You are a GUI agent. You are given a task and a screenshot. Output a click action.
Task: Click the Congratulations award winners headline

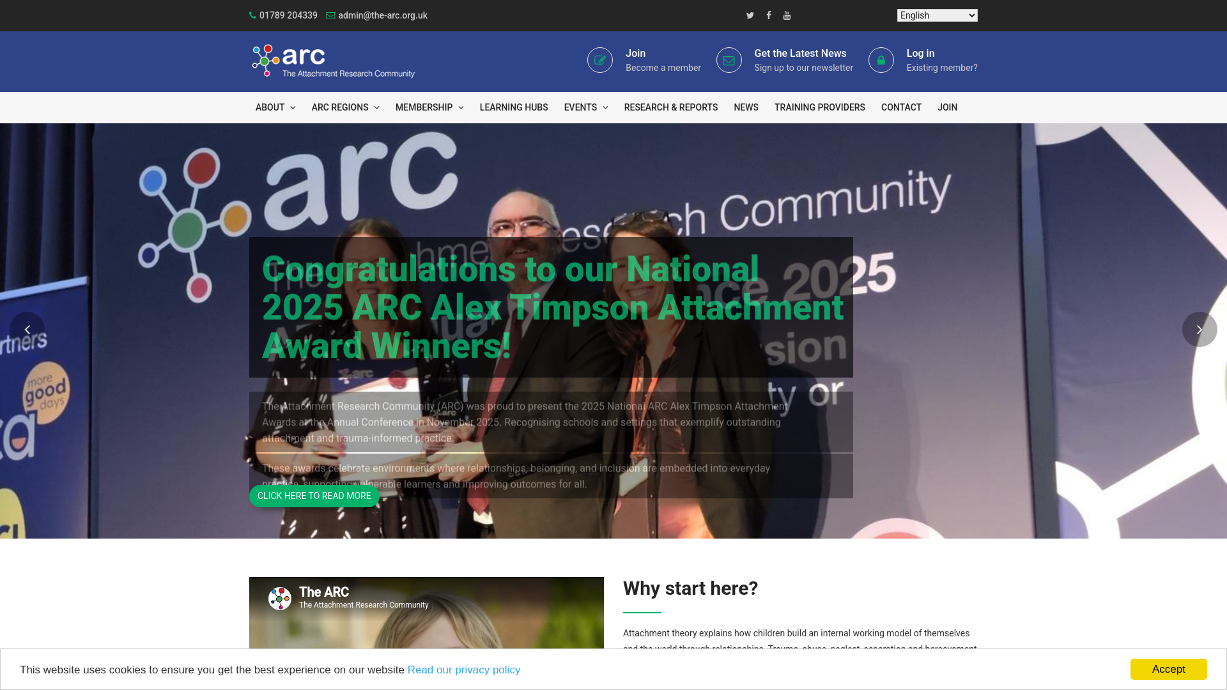(553, 307)
